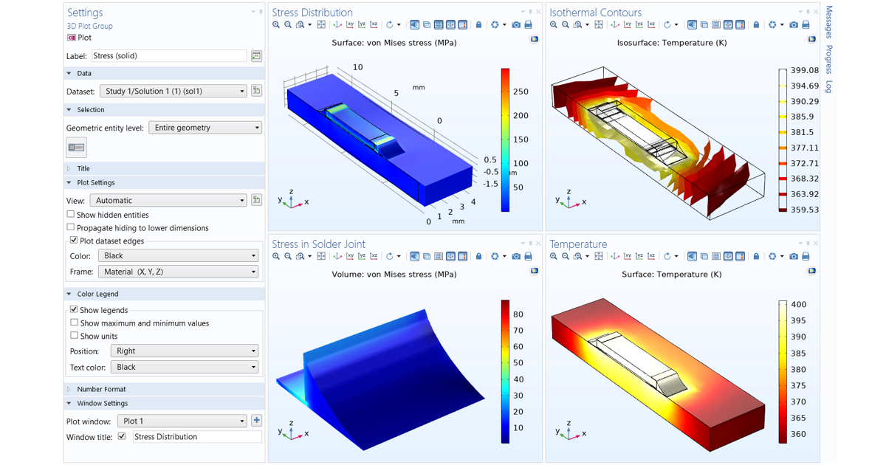Open Geometric entity level dropdown
The height and width of the screenshot is (465, 886).
205,128
